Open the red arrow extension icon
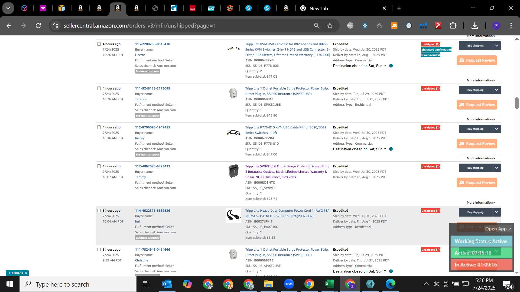The height and width of the screenshot is (292, 520). coord(438,26)
